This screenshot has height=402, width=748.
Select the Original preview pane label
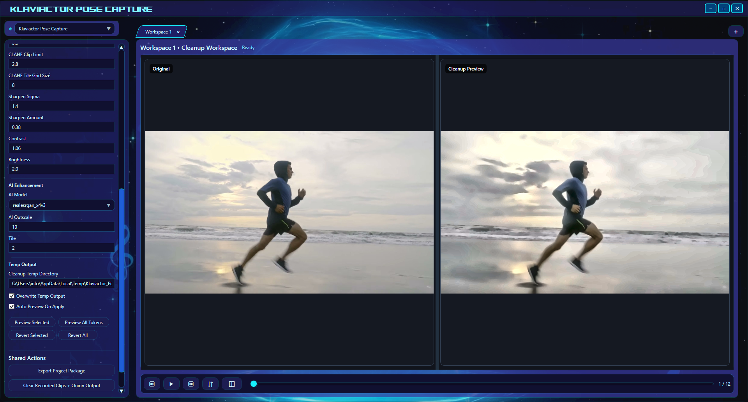[161, 69]
